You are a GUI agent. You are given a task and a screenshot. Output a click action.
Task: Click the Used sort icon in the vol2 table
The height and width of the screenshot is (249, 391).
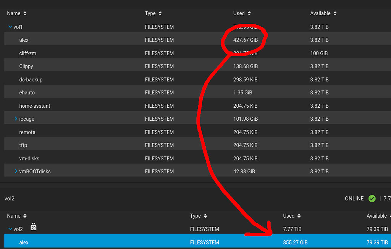click(x=299, y=216)
